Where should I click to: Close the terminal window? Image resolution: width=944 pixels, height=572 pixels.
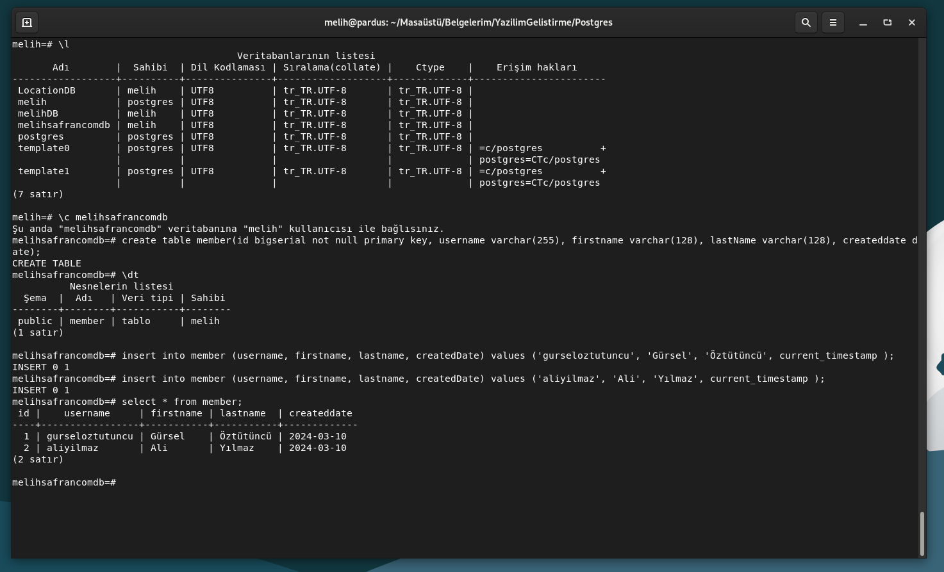(912, 22)
